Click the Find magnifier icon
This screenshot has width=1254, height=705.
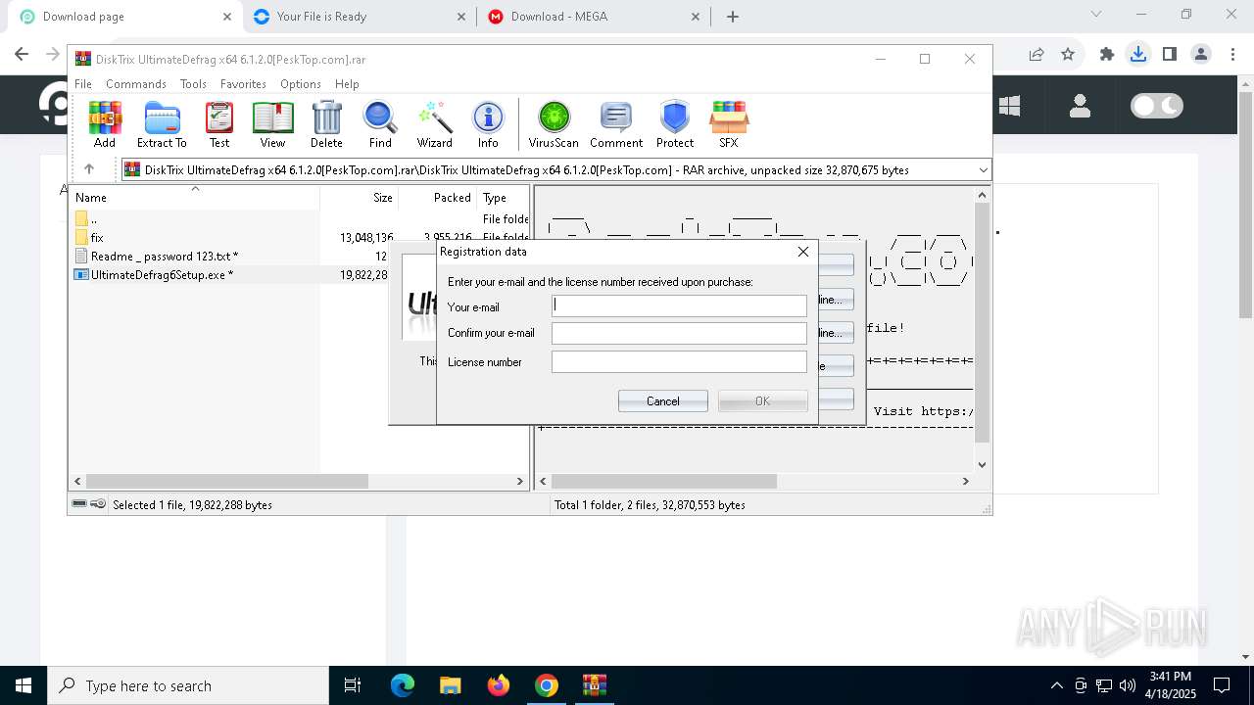coord(380,124)
